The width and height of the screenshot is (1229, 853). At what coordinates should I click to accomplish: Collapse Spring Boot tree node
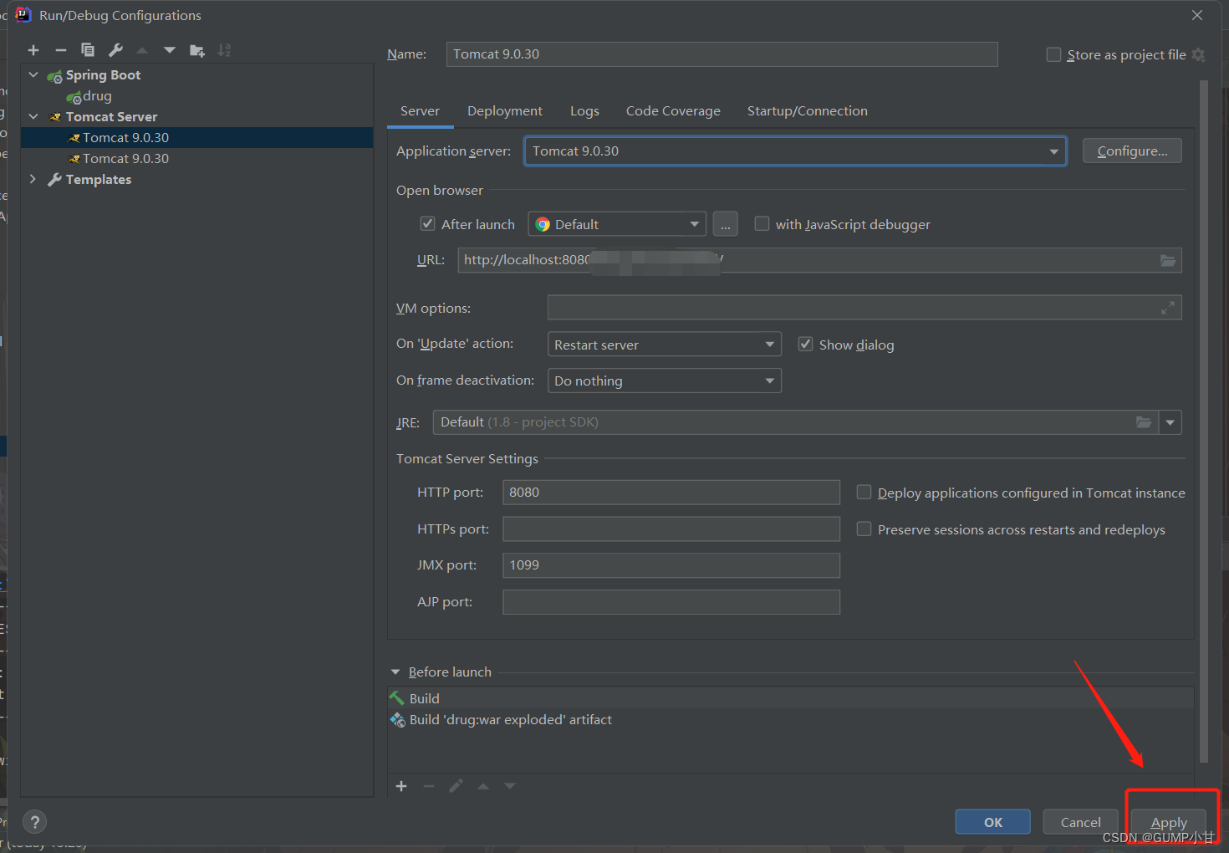click(33, 74)
